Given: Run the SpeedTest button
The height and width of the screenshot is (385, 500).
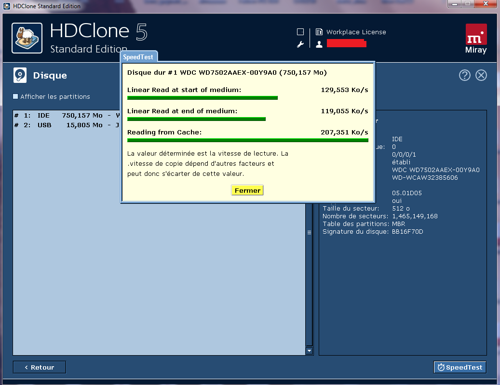Looking at the screenshot, I should click(x=460, y=367).
